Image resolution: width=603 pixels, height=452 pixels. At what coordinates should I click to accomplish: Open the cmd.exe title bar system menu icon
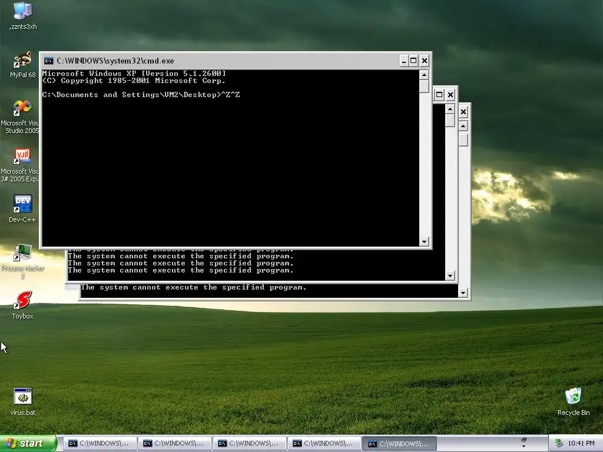[x=48, y=61]
